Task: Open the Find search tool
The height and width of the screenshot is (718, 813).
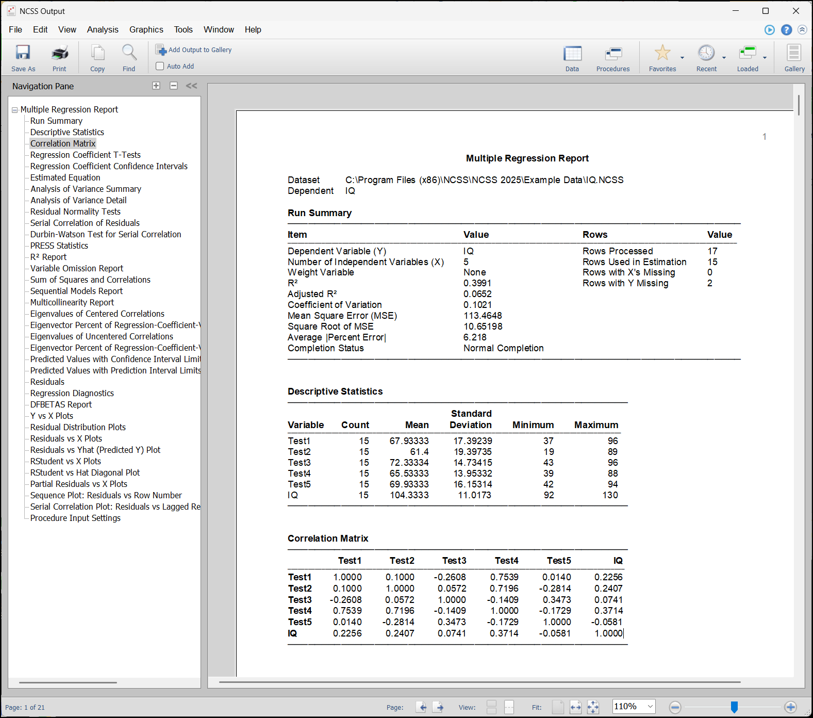Action: coord(129,57)
